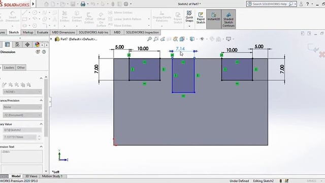The height and width of the screenshot is (183, 325).
Task: Open the Smart Dimension dropdown arrow
Action: (x=12, y=26)
